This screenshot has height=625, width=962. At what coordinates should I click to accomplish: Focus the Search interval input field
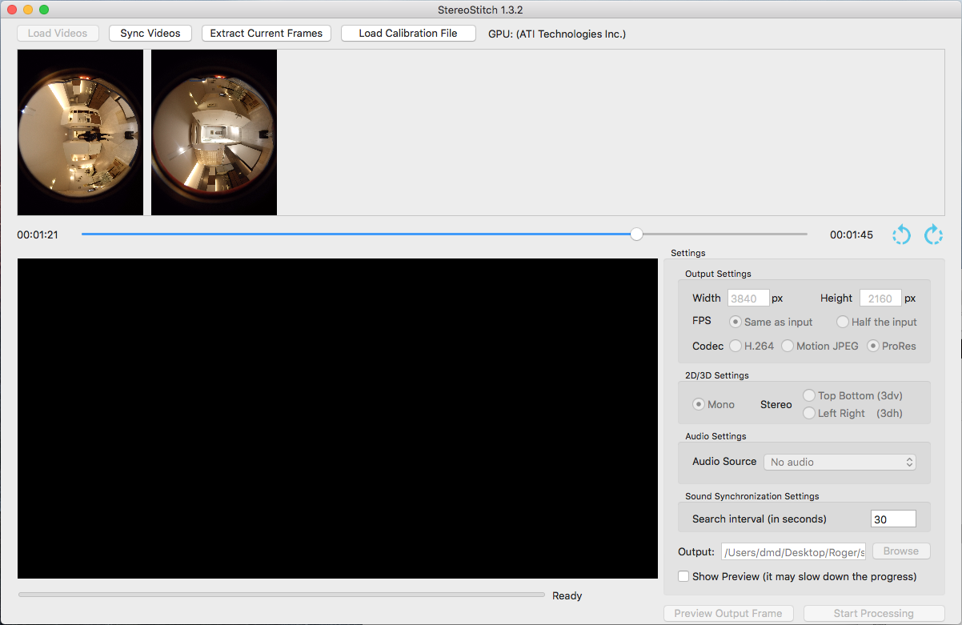click(x=892, y=519)
